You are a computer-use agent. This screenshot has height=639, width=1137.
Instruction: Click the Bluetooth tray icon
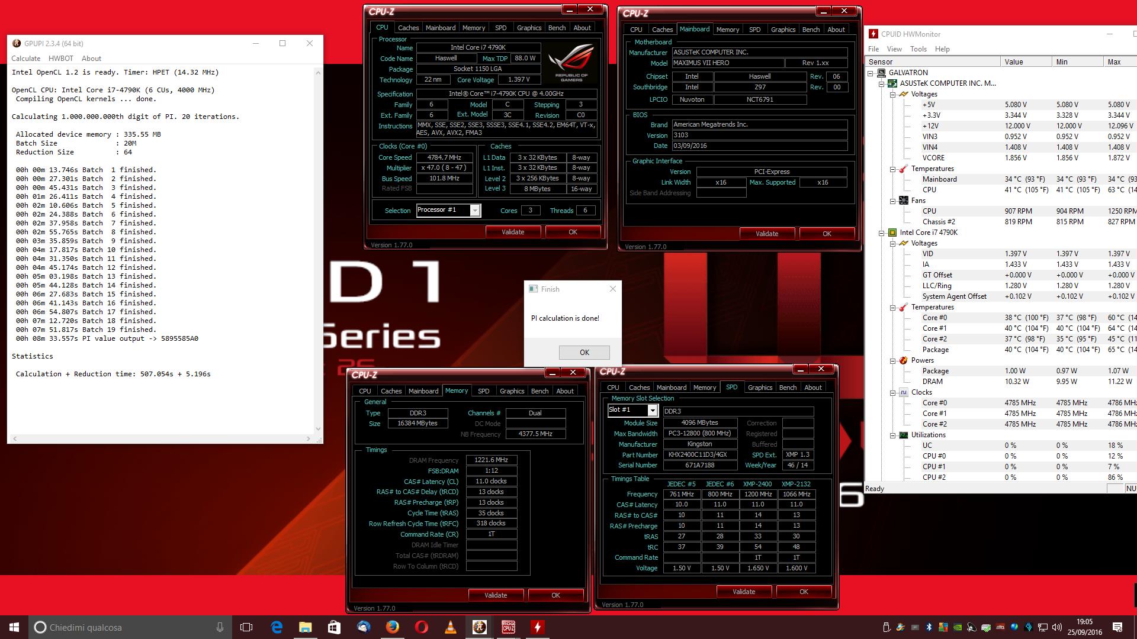929,627
